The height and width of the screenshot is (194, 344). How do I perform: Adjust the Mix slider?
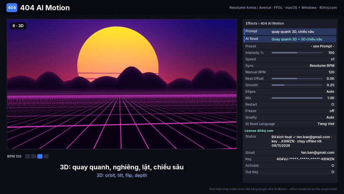coord(297,98)
